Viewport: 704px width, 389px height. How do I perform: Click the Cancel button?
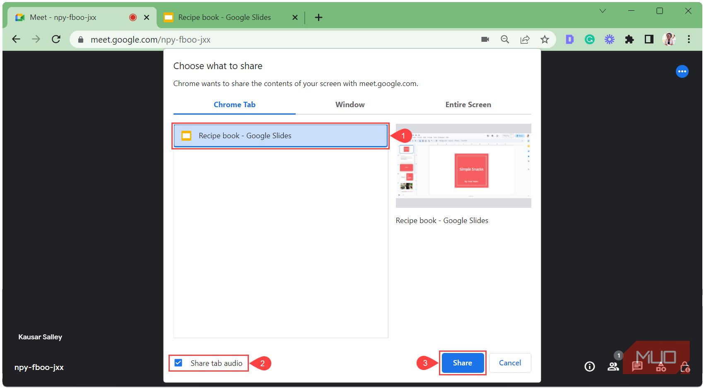(510, 363)
